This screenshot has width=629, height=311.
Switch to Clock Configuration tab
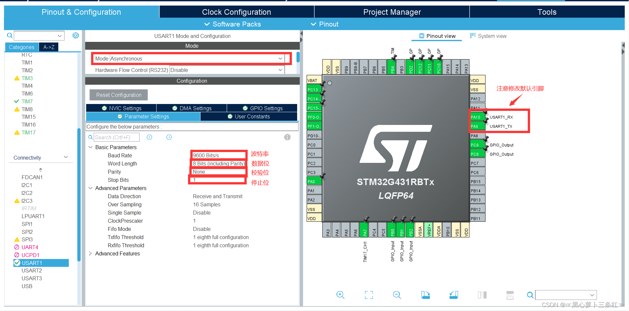coord(237,12)
